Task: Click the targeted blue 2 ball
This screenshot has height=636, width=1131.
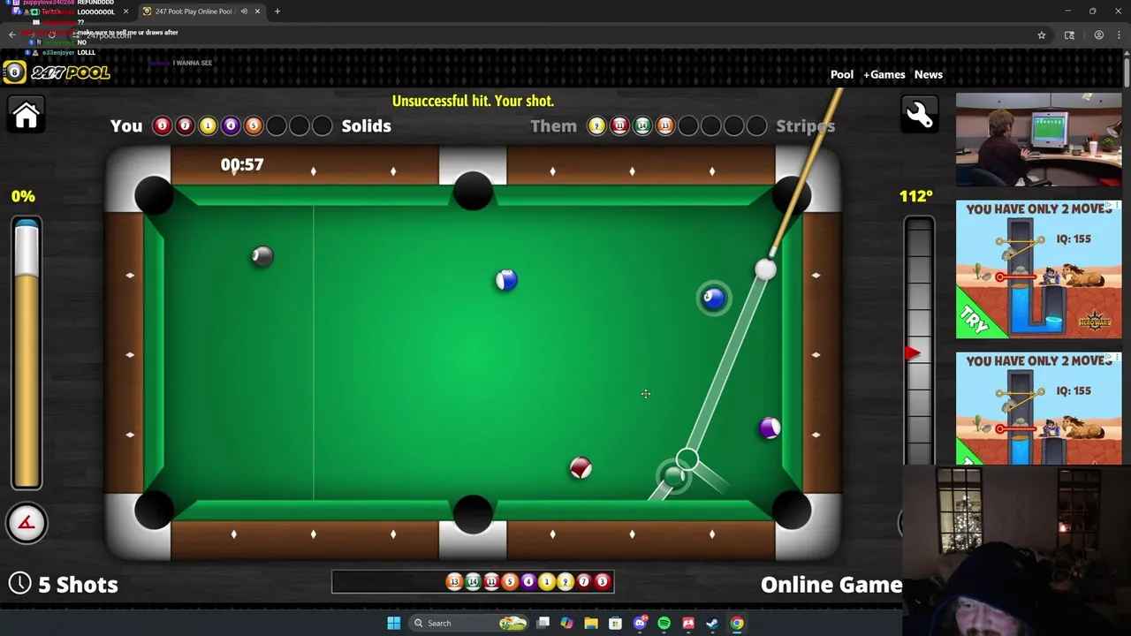Action: [x=713, y=298]
